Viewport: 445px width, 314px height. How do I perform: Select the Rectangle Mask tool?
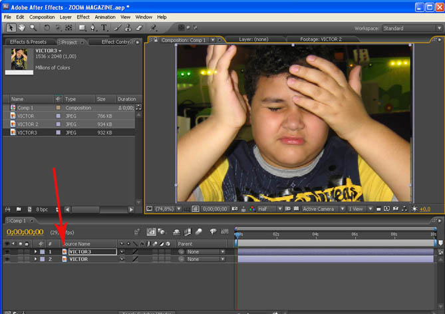point(82,28)
